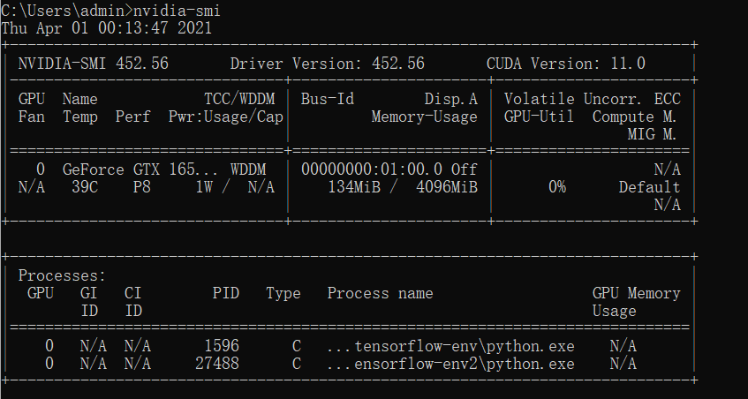Click the 39C temperature value
The width and height of the screenshot is (748, 399).
click(85, 187)
